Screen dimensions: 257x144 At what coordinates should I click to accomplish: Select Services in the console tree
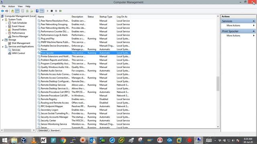[x=16, y=50]
